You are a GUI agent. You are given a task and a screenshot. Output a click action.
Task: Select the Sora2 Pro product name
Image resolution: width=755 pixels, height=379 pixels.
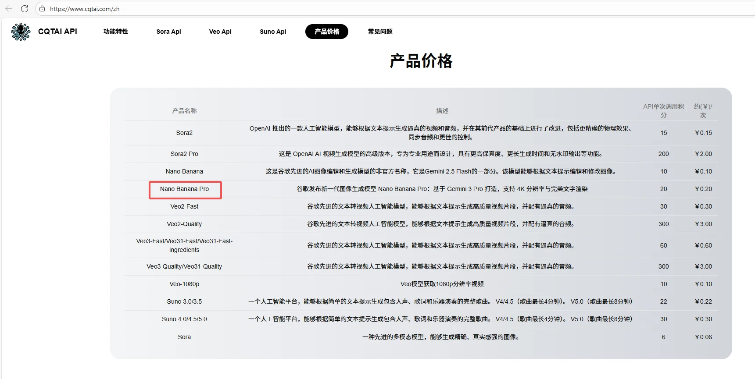tap(184, 154)
